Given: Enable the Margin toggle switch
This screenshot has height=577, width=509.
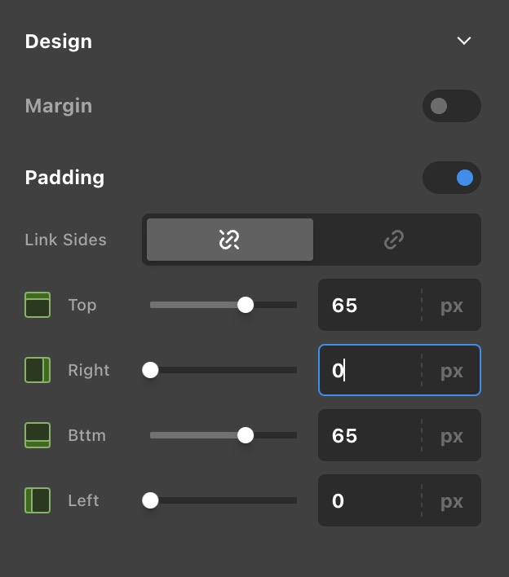Looking at the screenshot, I should click(451, 106).
